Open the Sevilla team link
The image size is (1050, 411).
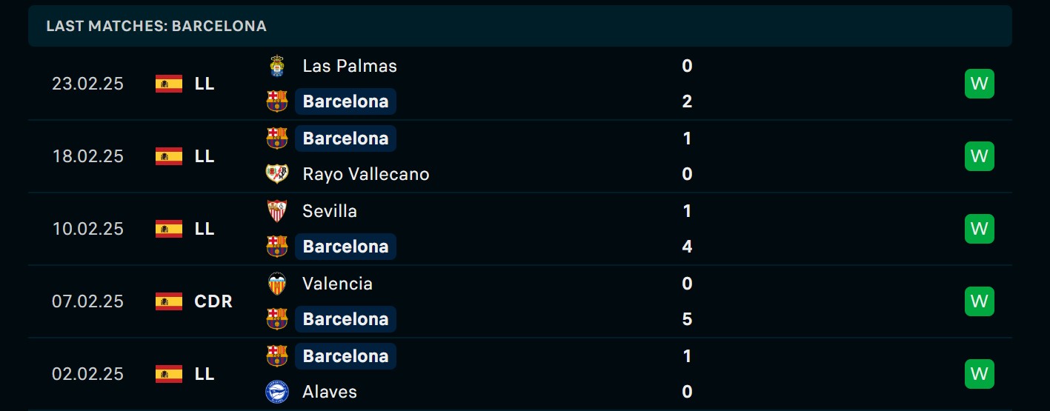pyautogui.click(x=330, y=211)
